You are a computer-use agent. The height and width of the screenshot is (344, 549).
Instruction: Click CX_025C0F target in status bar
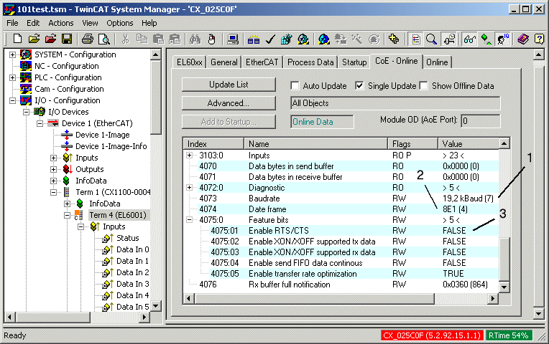tap(432, 335)
